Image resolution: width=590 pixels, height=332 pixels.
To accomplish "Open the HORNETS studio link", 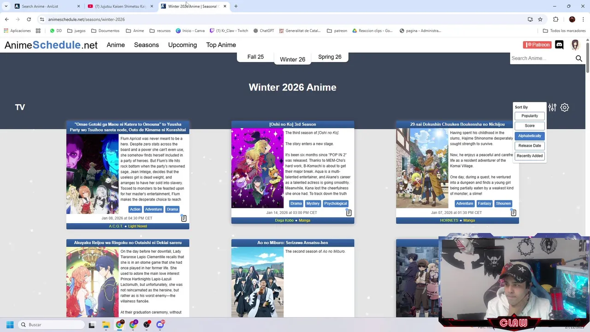I will click(x=449, y=220).
